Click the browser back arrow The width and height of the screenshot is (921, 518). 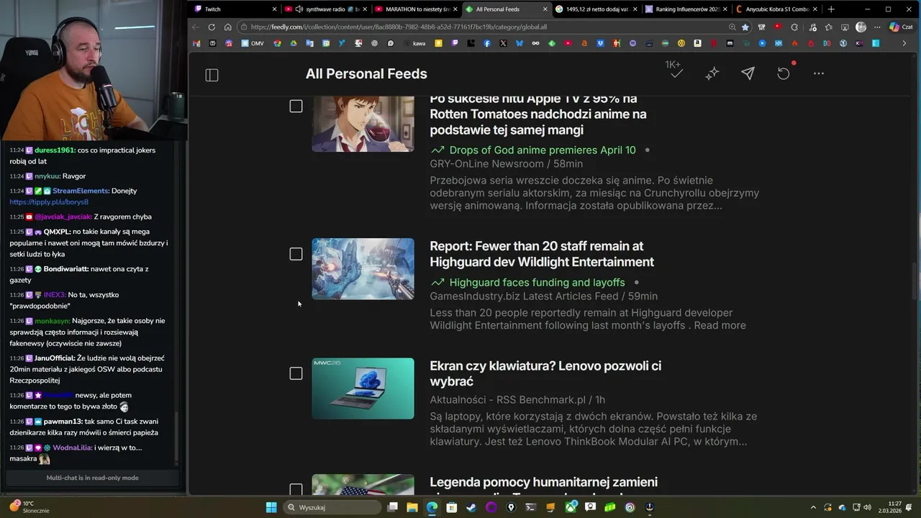click(196, 27)
